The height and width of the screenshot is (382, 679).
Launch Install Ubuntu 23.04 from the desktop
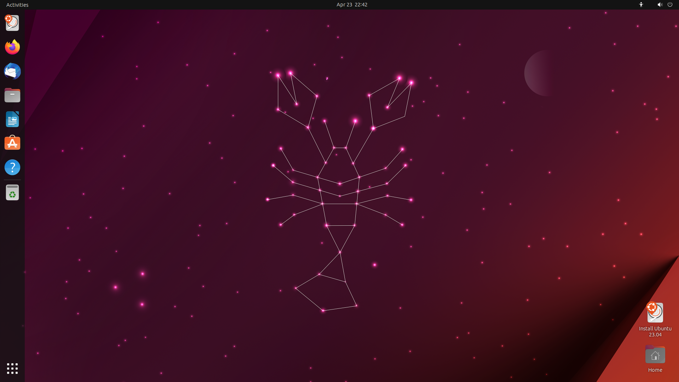point(655,313)
